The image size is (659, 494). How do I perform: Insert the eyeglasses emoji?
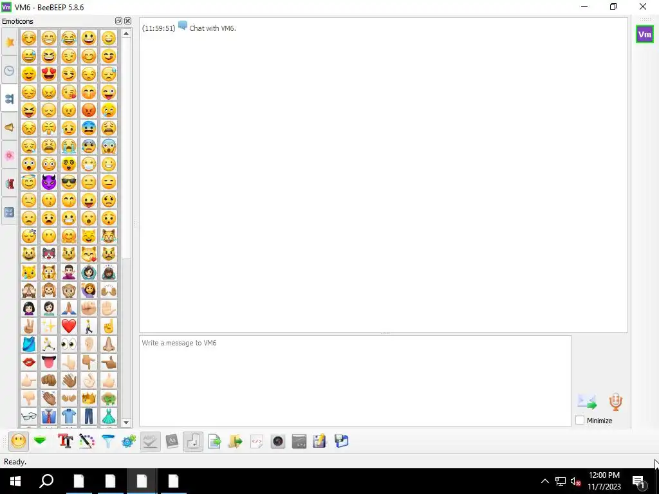tap(29, 416)
